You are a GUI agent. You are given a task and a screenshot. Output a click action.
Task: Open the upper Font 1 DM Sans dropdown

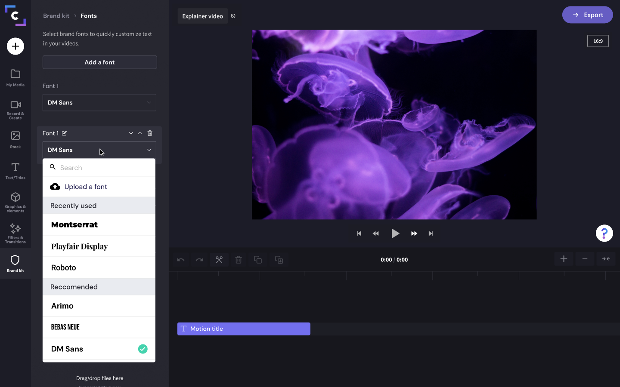coord(99,103)
